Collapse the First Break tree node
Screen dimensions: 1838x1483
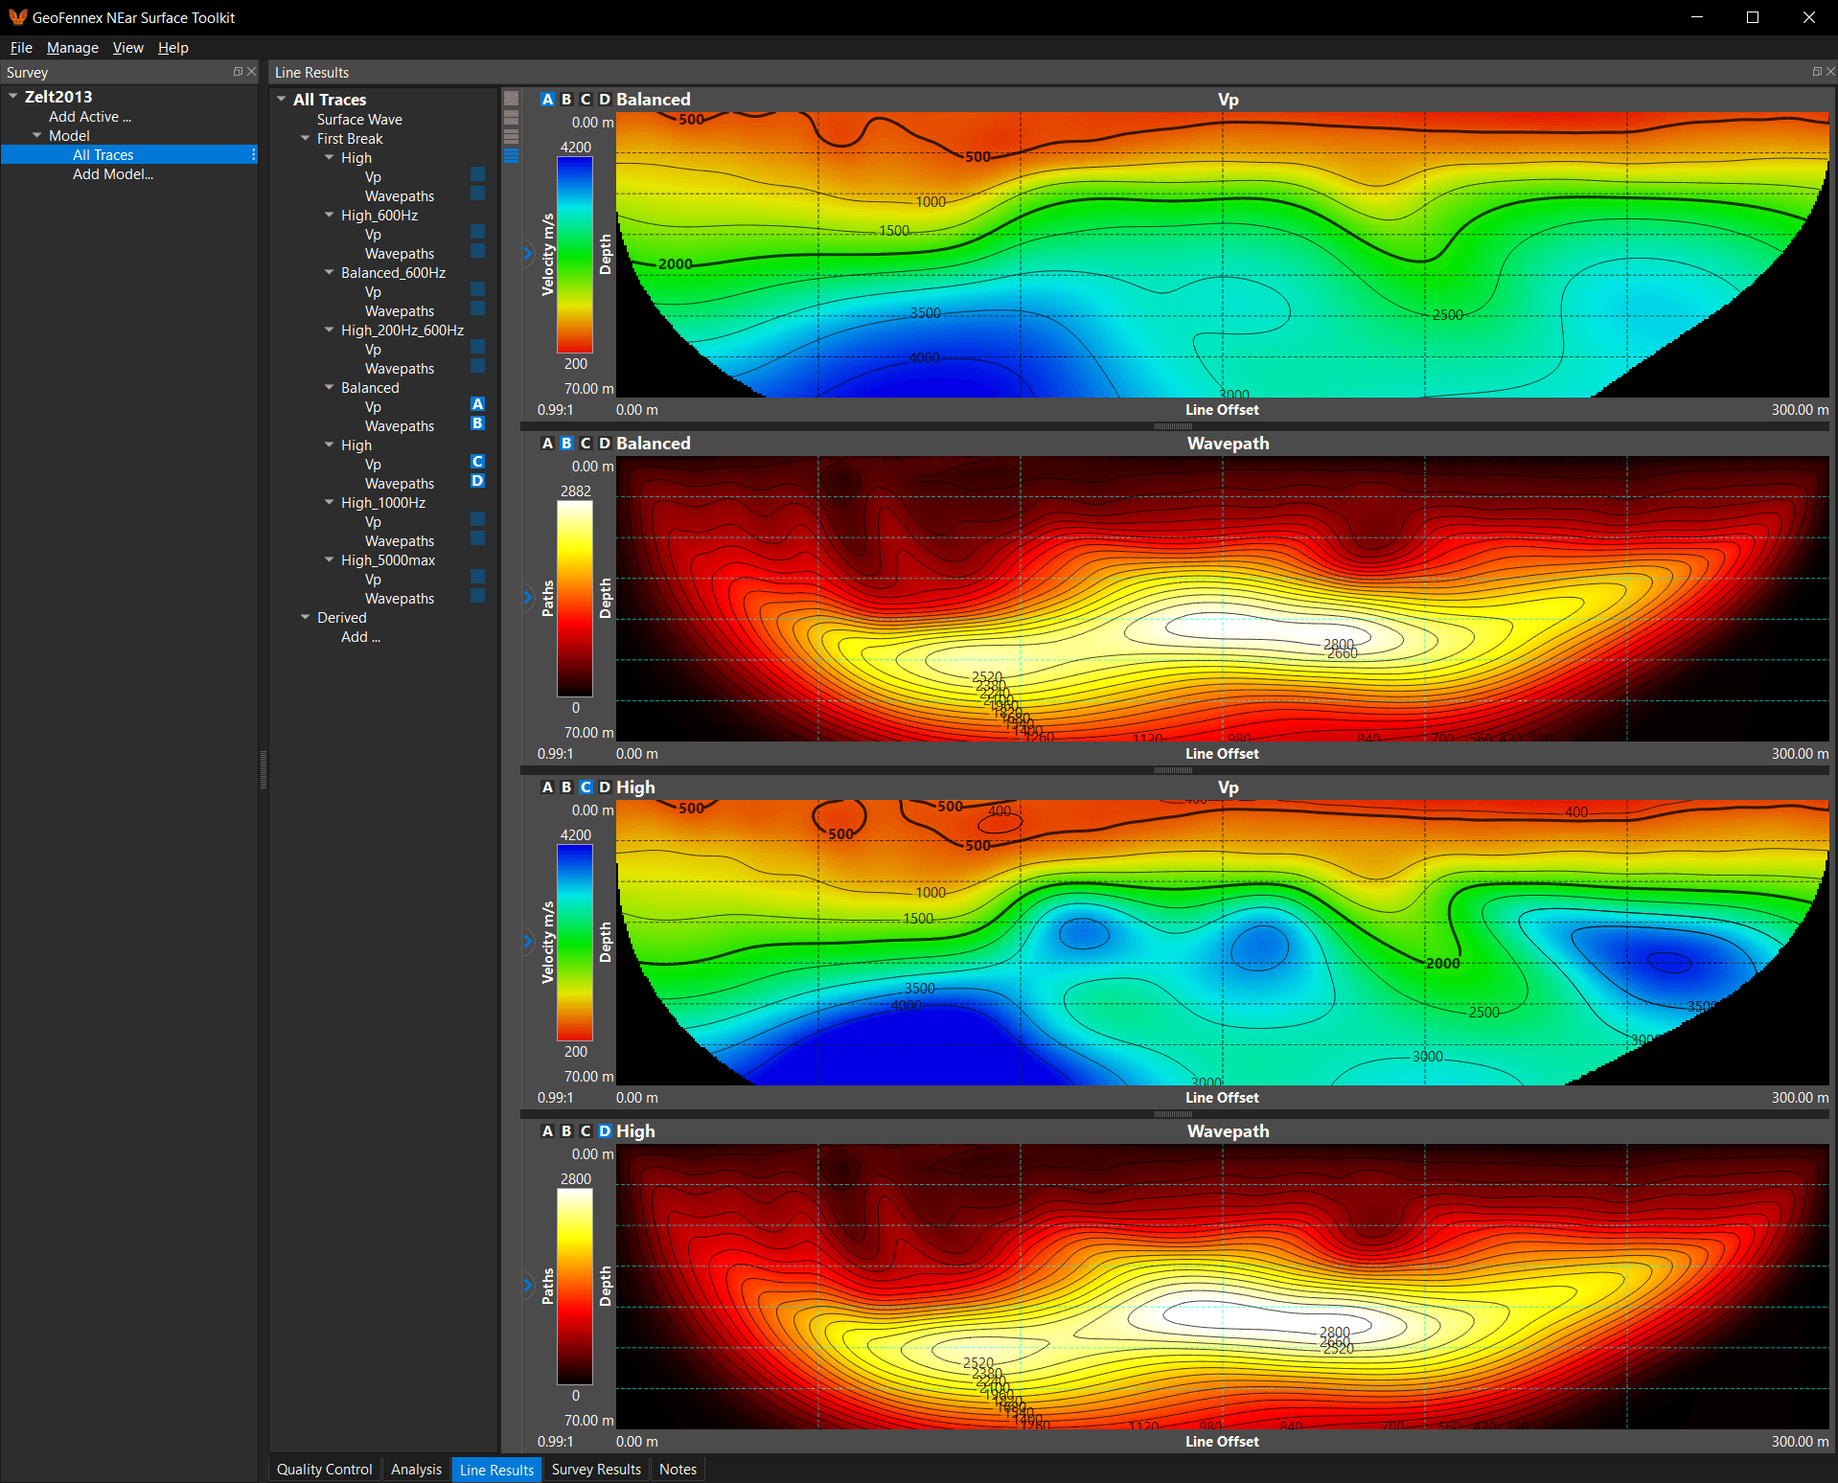point(306,138)
